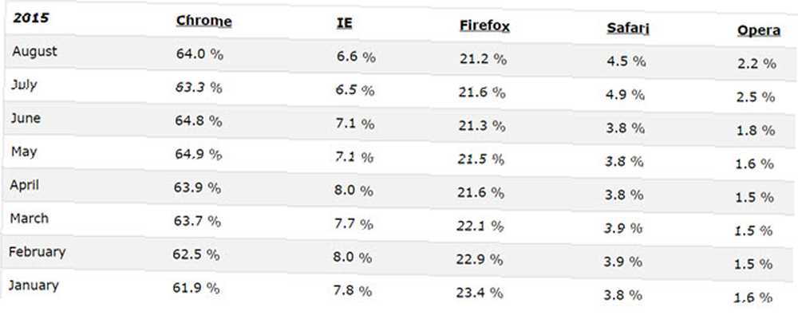Select the June row label
The image size is (798, 315).
coord(26,118)
